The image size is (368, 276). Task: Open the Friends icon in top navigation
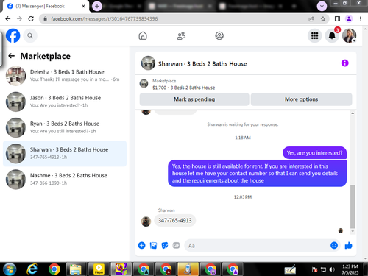click(x=181, y=35)
